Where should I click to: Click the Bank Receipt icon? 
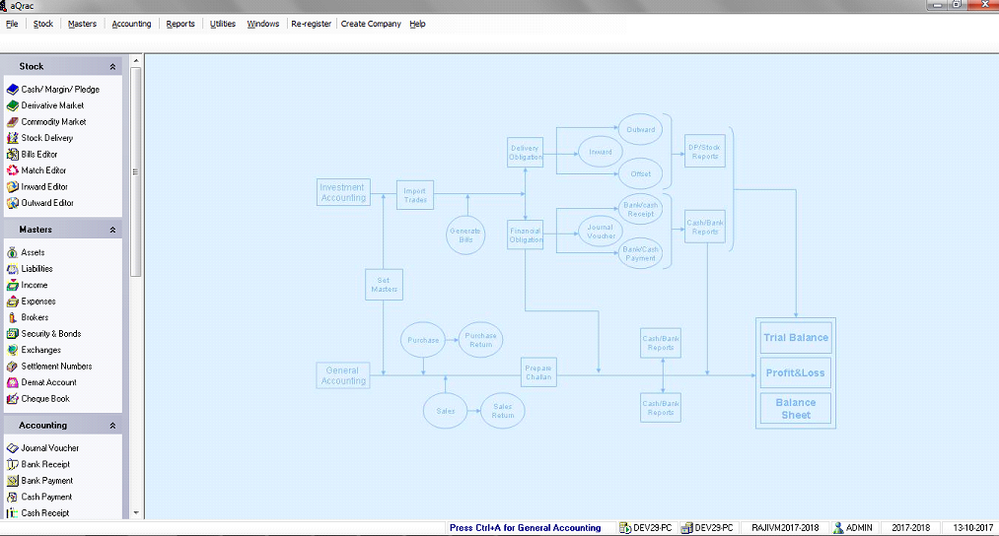(12, 465)
